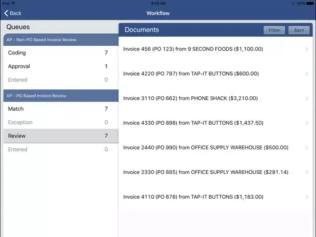316x237 pixels.
Task: Tap the chevron on Invoice 4220 row
Action: (307, 73)
